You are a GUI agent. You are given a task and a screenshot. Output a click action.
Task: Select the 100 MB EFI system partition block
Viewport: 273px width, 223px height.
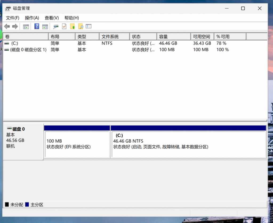tap(77, 144)
